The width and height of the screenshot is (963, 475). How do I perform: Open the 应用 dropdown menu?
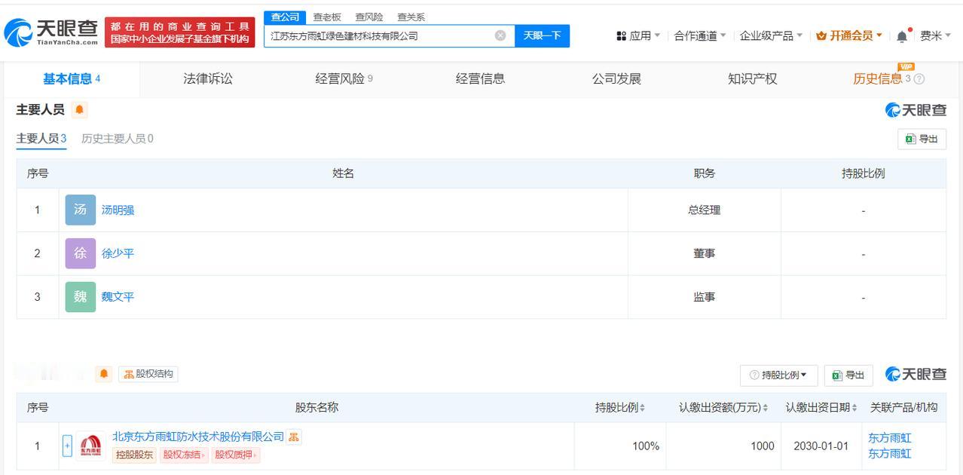coord(638,35)
